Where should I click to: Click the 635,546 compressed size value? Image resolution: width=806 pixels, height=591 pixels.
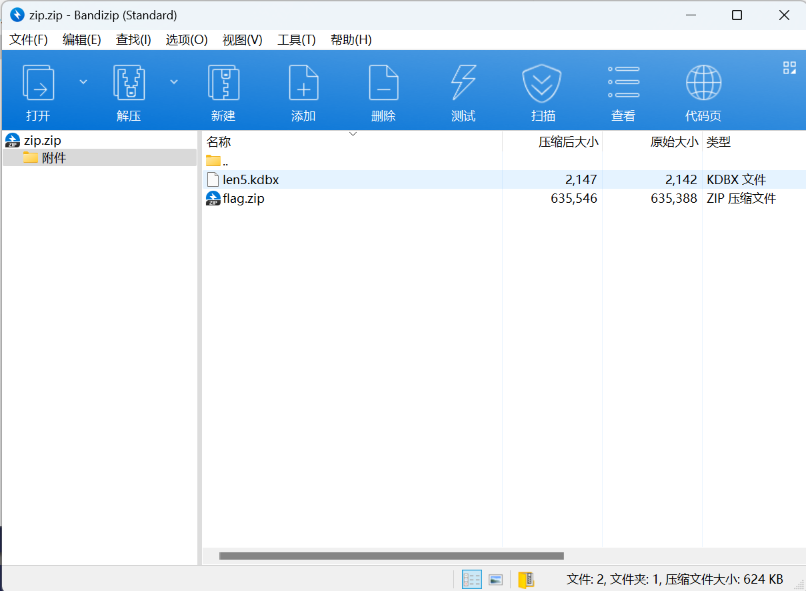574,198
